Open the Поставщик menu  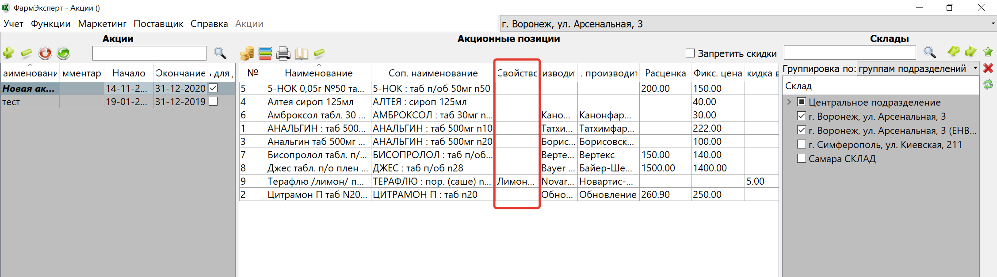[158, 24]
